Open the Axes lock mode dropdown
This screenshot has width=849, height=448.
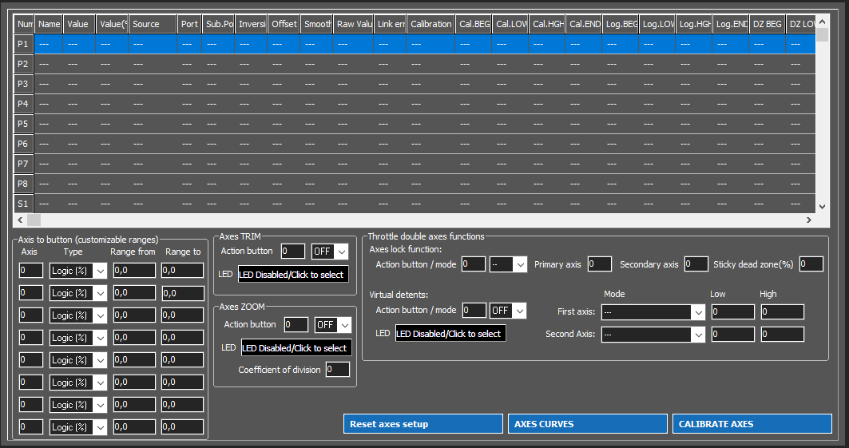tap(508, 264)
